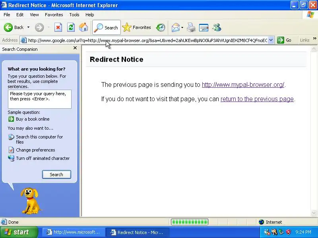318x238 pixels.
Task: Click the search query text box
Action: pyautogui.click(x=40, y=99)
